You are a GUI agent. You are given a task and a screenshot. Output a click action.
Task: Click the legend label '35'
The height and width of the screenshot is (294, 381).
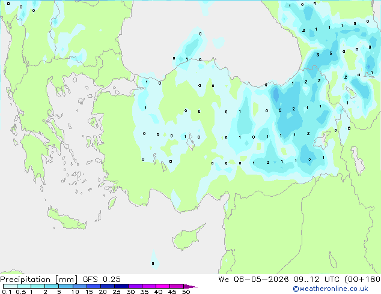click(144, 292)
